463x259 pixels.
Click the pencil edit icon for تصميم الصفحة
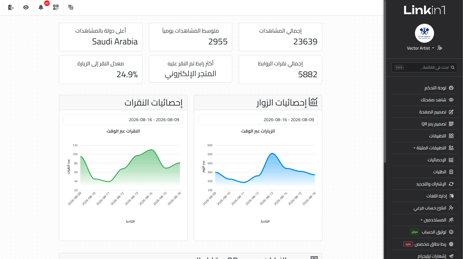[x=451, y=112]
